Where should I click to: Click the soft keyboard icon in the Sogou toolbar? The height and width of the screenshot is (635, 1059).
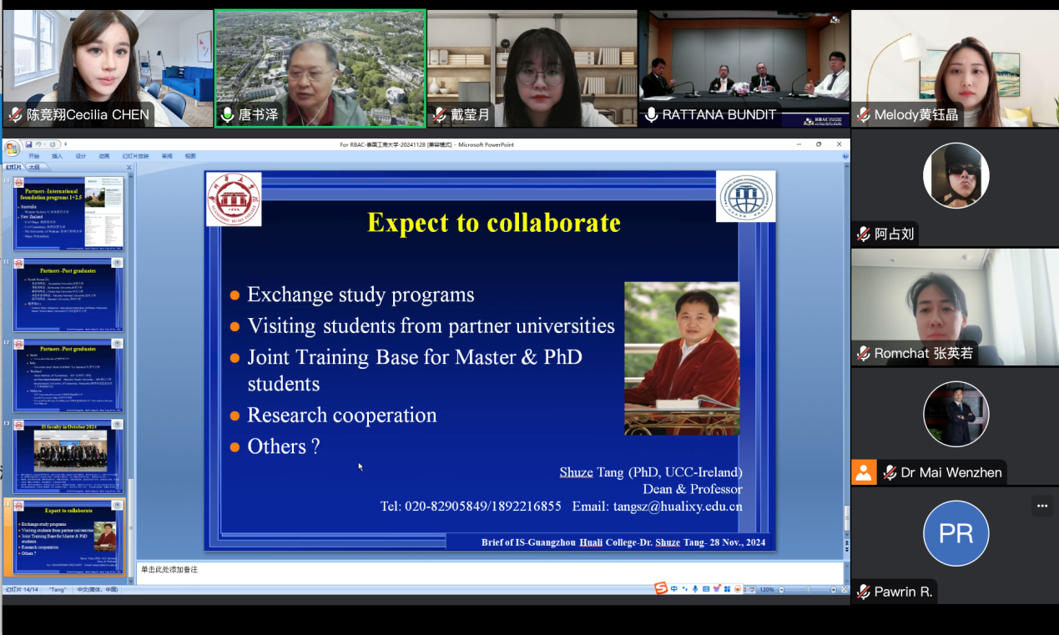pyautogui.click(x=707, y=588)
